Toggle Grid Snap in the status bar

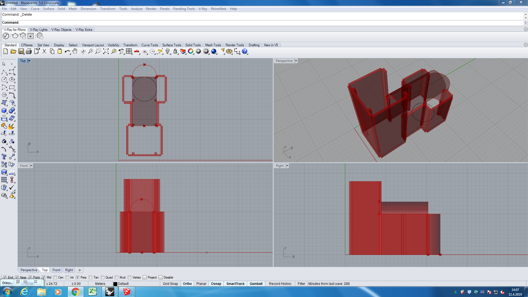[170, 284]
